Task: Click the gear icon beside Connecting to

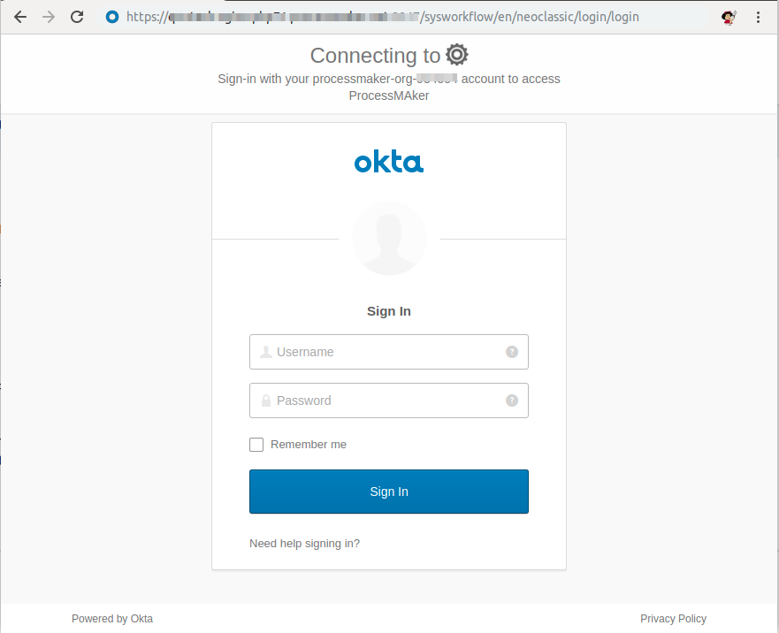Action: coord(456,55)
